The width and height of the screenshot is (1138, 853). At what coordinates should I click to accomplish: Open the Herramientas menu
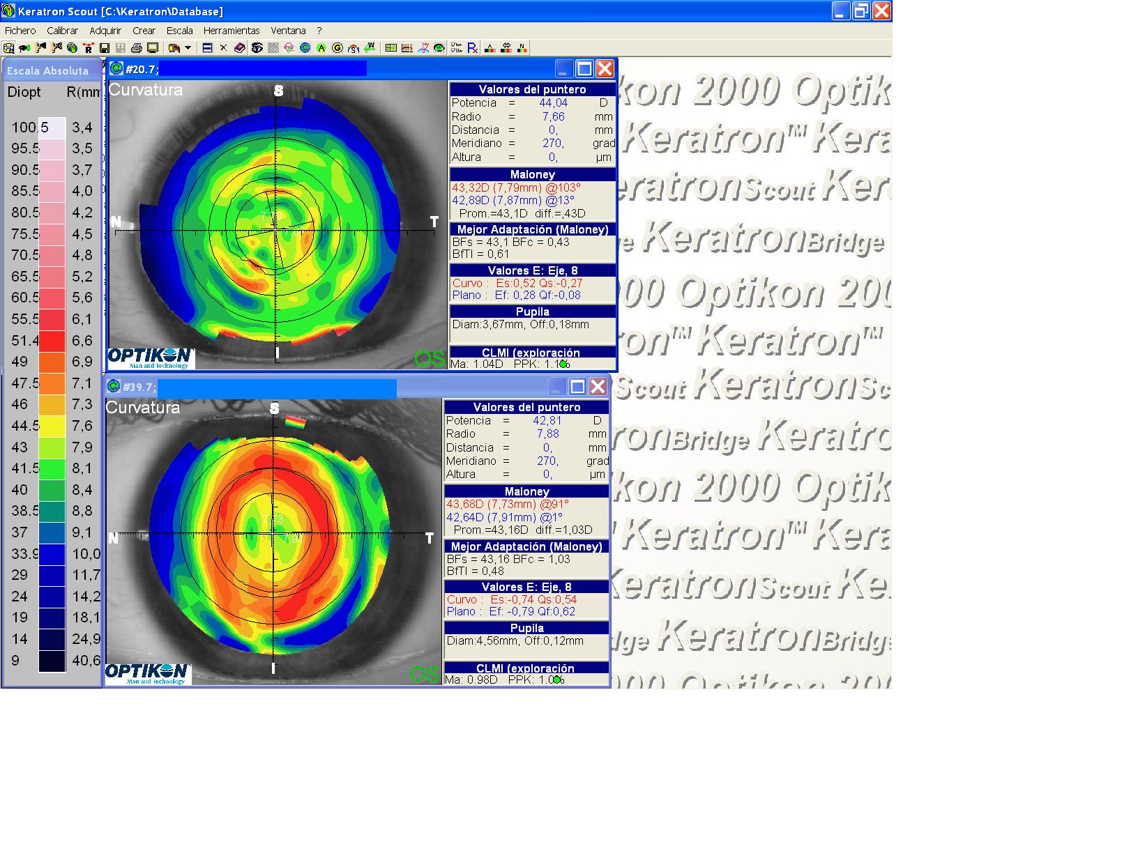(232, 31)
